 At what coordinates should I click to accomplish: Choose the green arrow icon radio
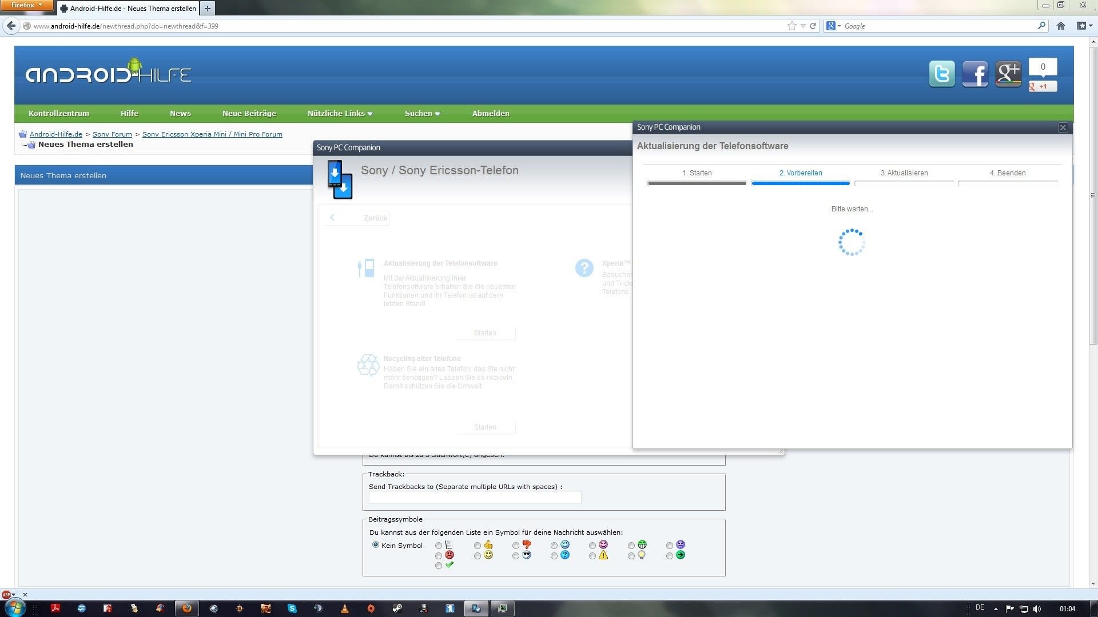tap(670, 556)
